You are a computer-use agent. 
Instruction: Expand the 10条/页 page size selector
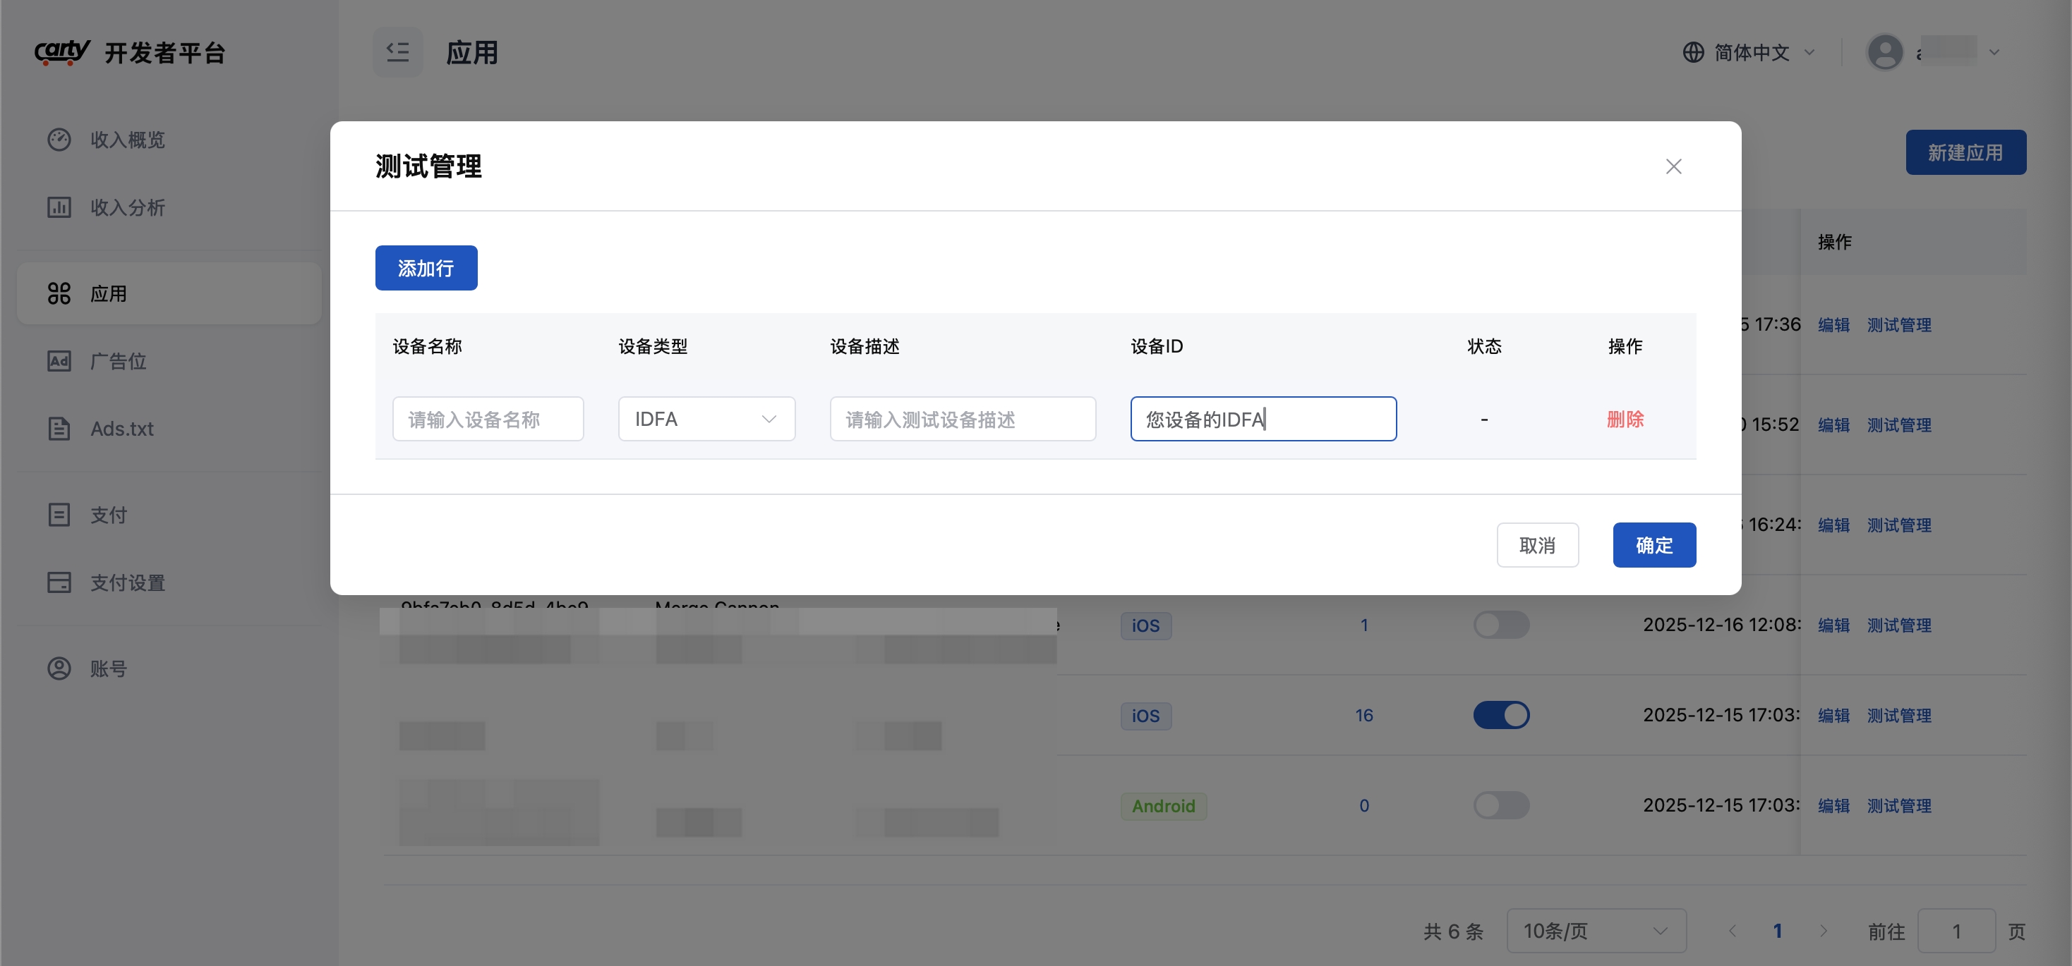coord(1595,931)
